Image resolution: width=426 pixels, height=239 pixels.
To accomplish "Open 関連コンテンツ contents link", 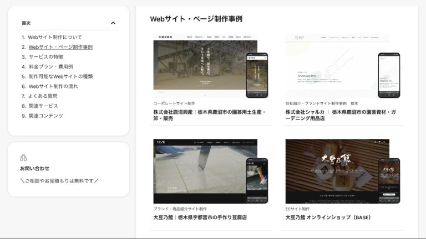I will (x=45, y=116).
